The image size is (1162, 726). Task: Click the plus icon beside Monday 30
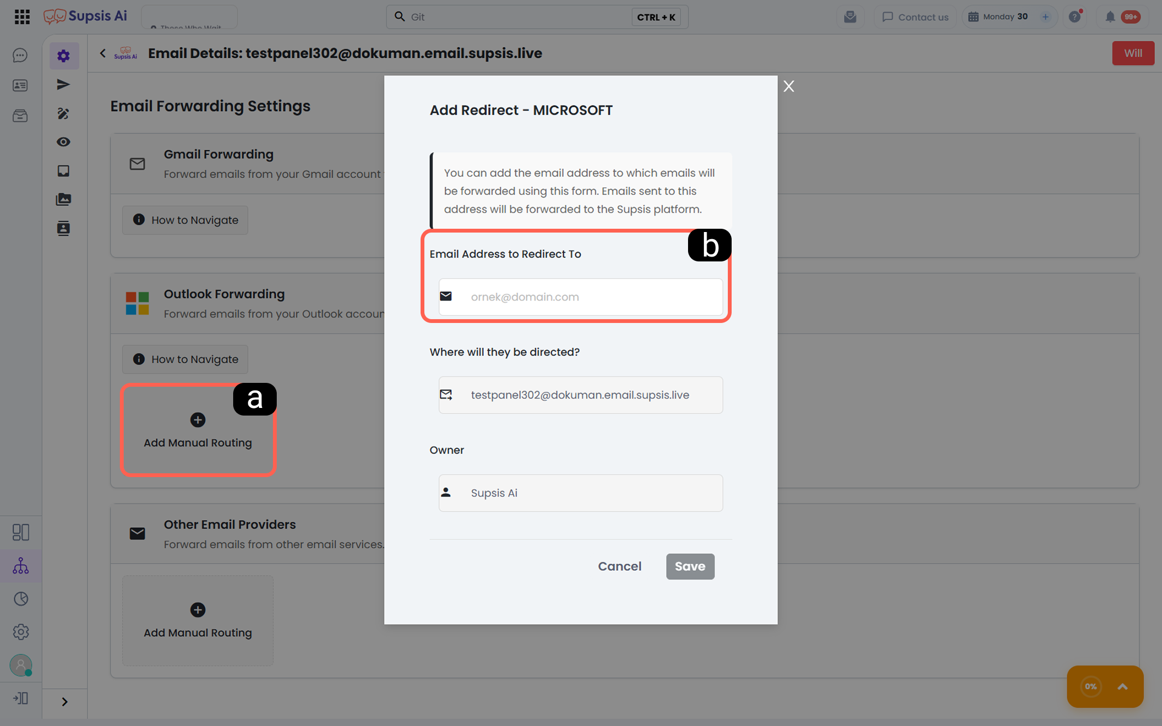click(x=1045, y=17)
